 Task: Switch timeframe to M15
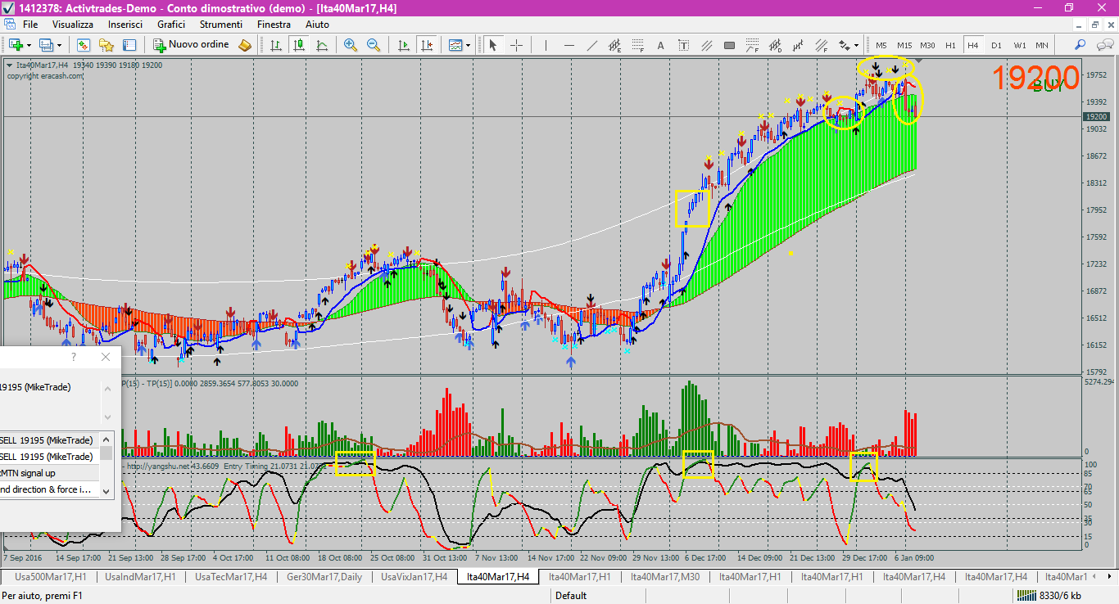[904, 45]
